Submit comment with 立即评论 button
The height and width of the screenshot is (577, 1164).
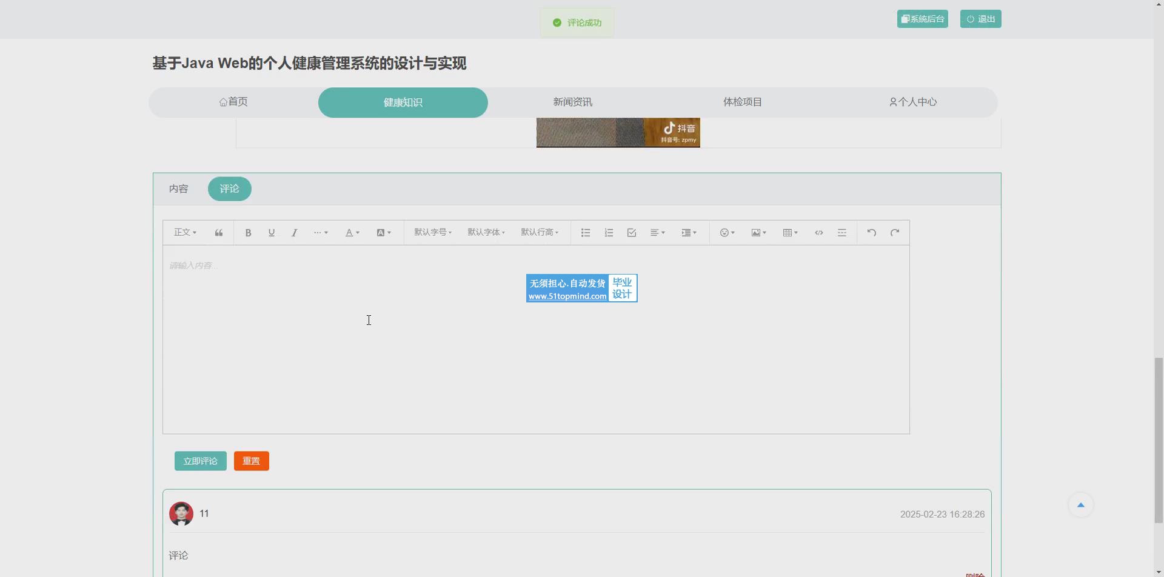point(200,461)
